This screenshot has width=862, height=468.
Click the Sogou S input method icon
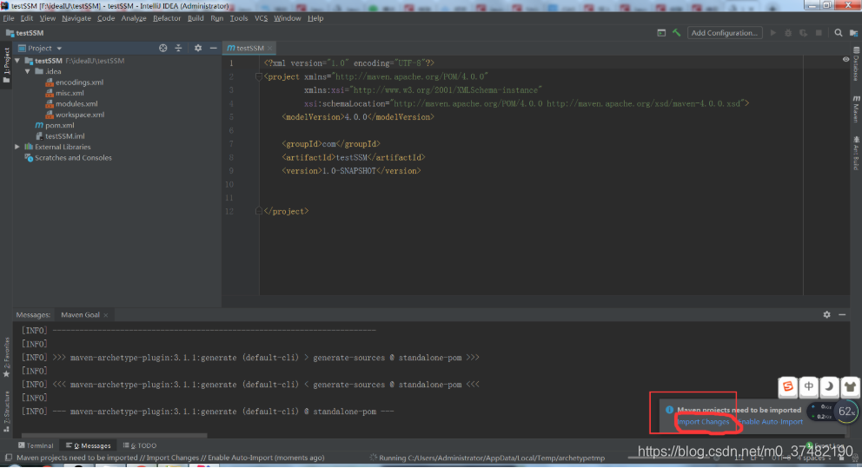(x=788, y=386)
